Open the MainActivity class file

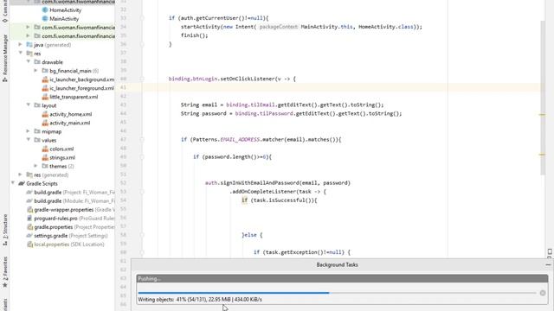click(x=64, y=19)
